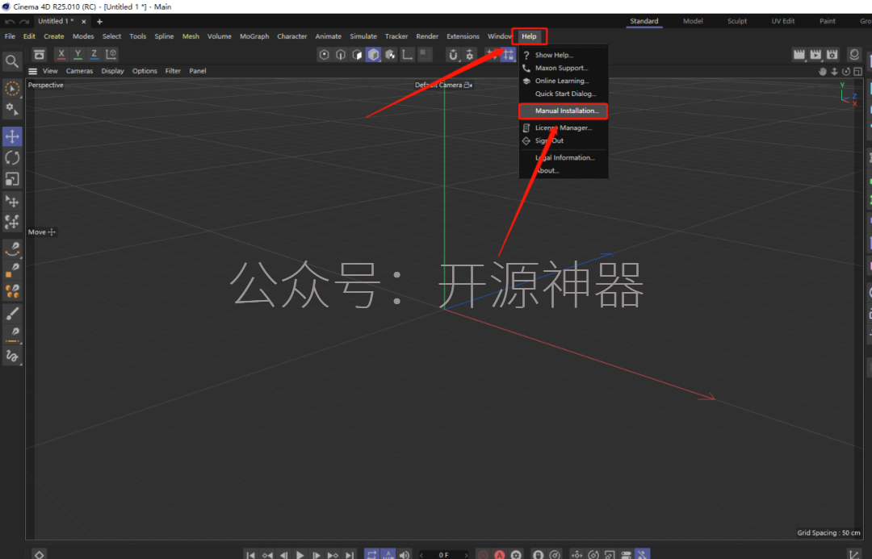Image resolution: width=872 pixels, height=559 pixels.
Task: Select Points mode icon
Action: tap(325, 55)
